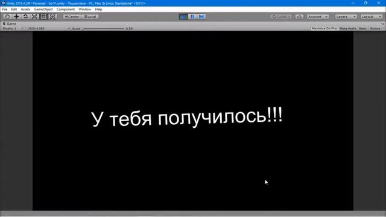386x217 pixels.
Task: Open the Assets menu
Action: click(x=25, y=10)
